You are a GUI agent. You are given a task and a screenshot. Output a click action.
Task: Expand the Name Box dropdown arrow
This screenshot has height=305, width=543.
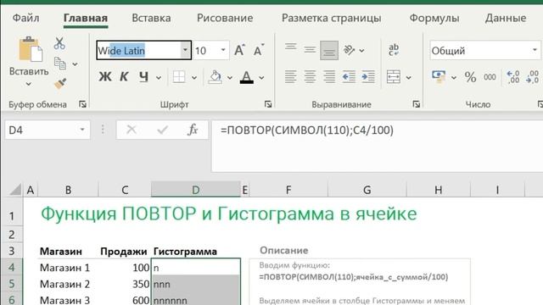82,130
